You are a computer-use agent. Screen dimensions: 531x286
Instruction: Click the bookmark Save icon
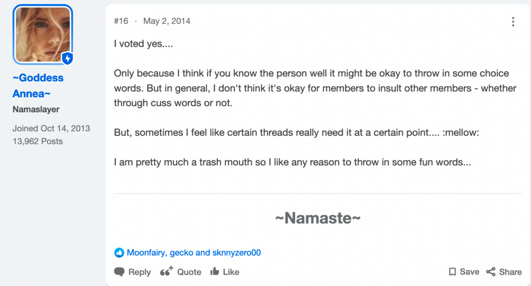[452, 272]
